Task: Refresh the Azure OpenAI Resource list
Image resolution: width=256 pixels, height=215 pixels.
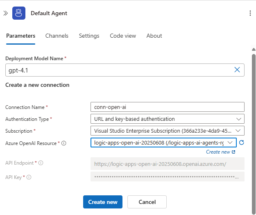Action: coord(242,143)
